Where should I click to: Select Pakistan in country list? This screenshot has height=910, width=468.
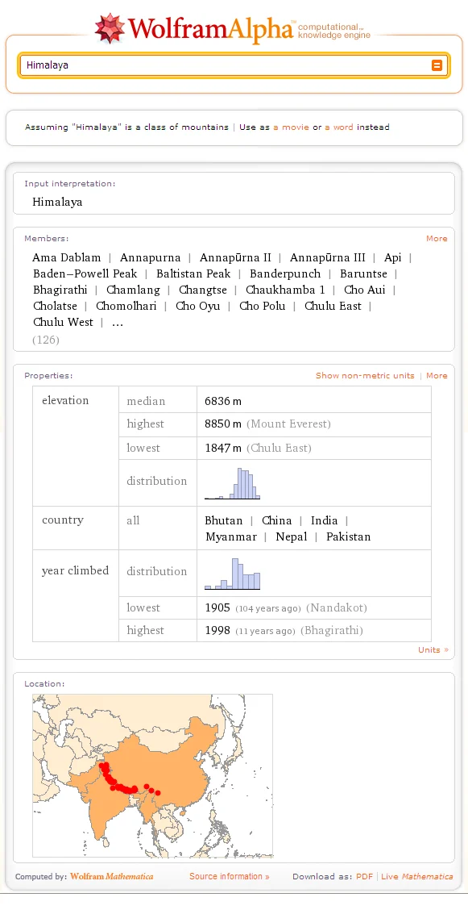point(348,536)
